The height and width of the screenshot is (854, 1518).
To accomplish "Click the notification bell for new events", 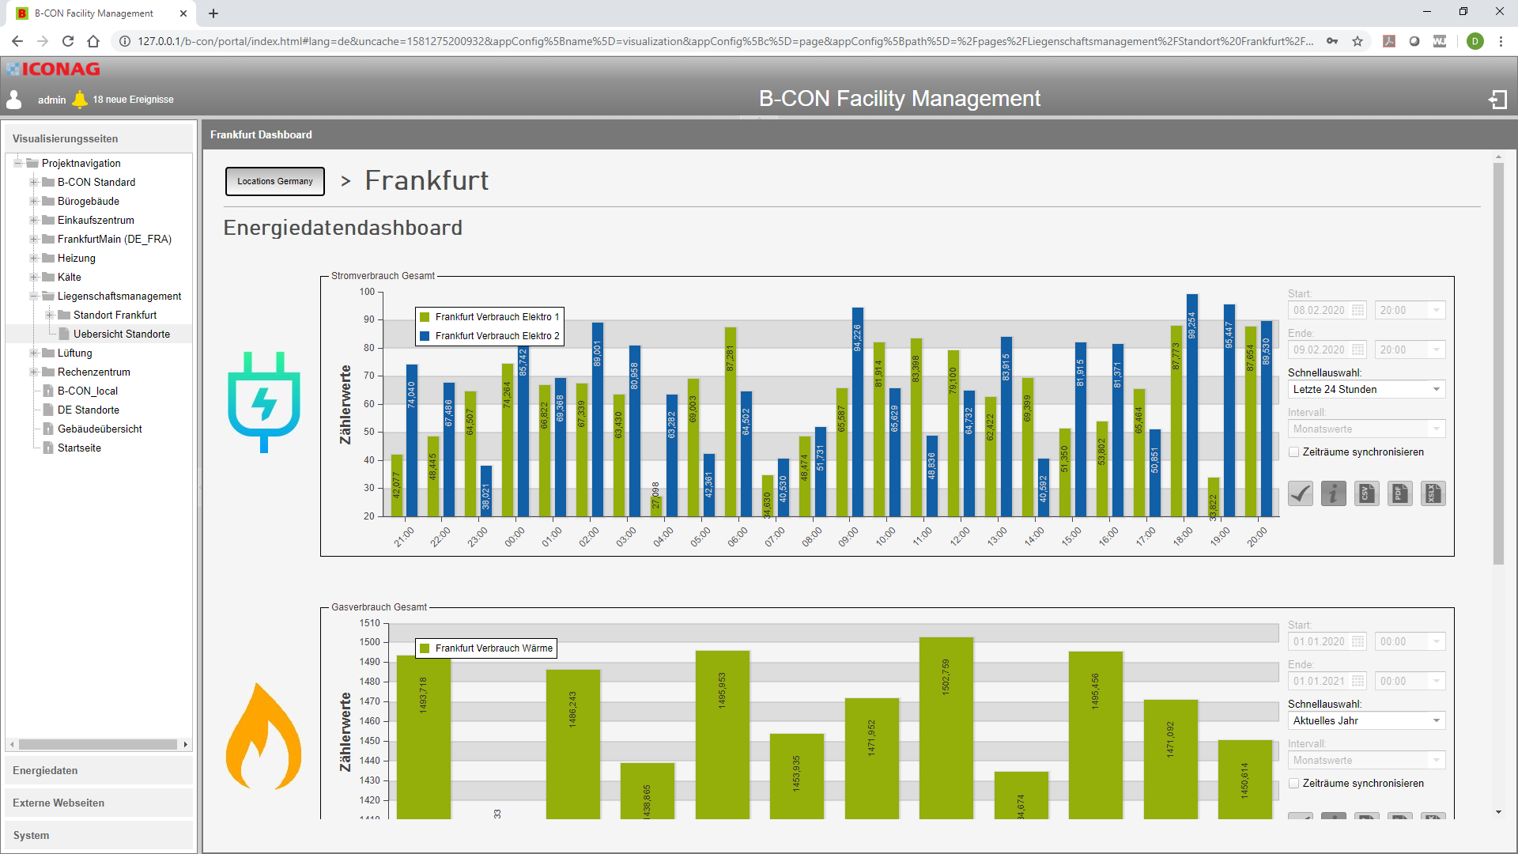I will tap(80, 99).
